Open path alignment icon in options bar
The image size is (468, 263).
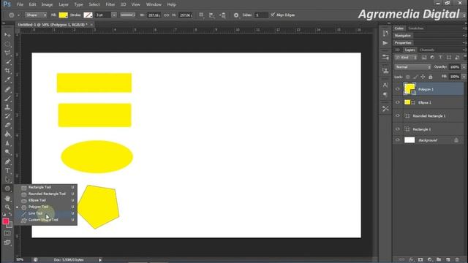(x=212, y=15)
